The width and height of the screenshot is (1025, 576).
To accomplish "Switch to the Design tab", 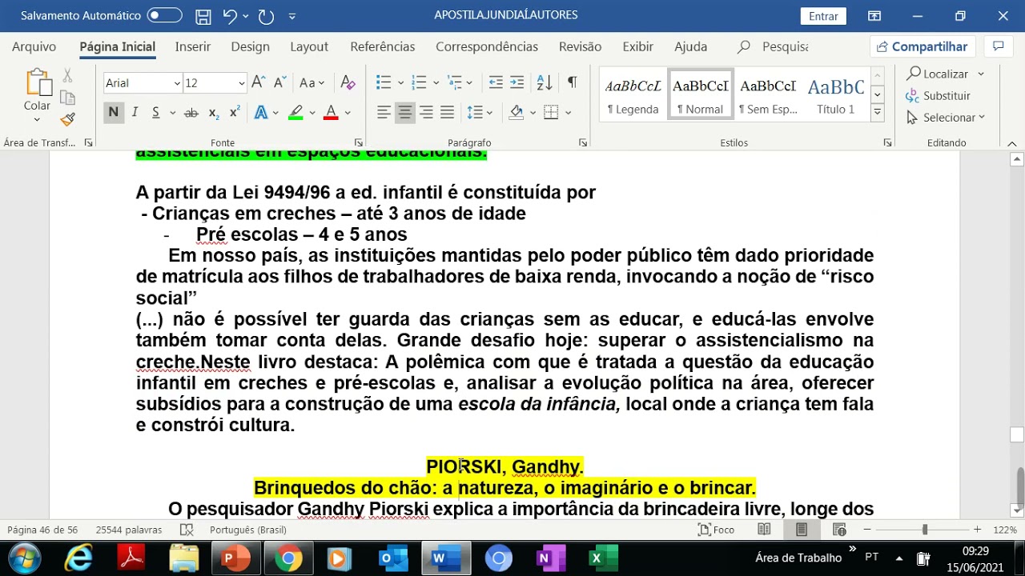I will click(250, 47).
